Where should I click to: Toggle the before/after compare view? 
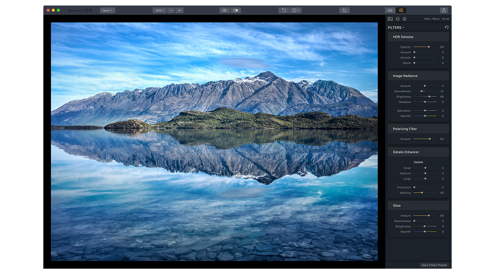pos(236,10)
